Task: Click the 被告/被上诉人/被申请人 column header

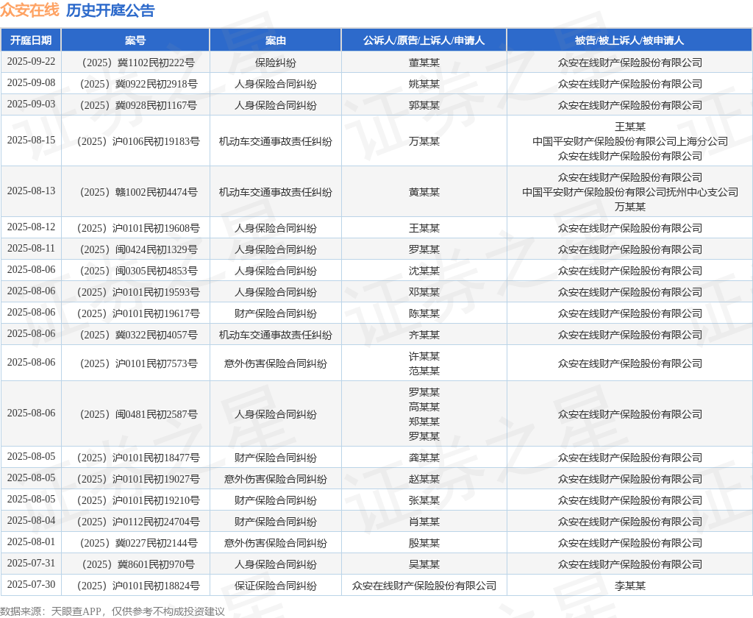Action: click(x=629, y=40)
